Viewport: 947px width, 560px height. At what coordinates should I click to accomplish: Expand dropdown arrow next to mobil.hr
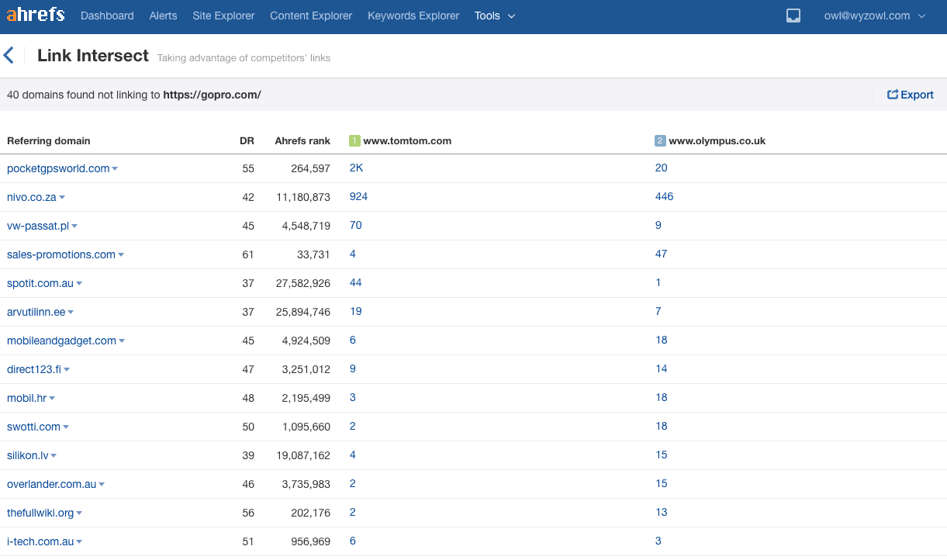pos(52,398)
